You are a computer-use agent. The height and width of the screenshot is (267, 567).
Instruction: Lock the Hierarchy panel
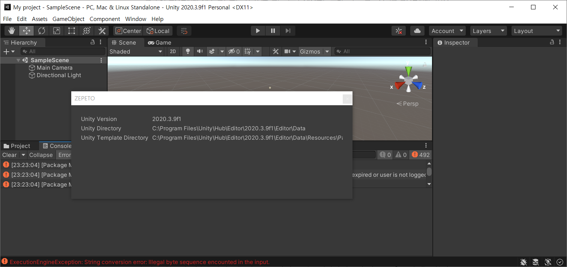point(93,42)
